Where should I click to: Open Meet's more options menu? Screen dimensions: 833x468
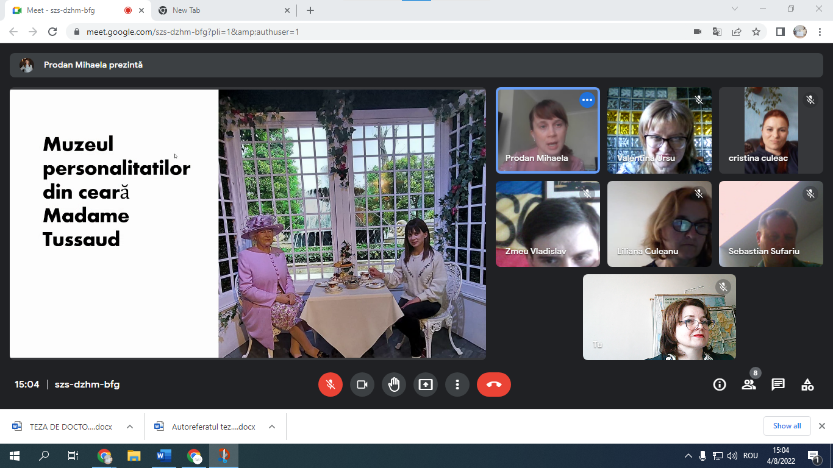(x=457, y=385)
